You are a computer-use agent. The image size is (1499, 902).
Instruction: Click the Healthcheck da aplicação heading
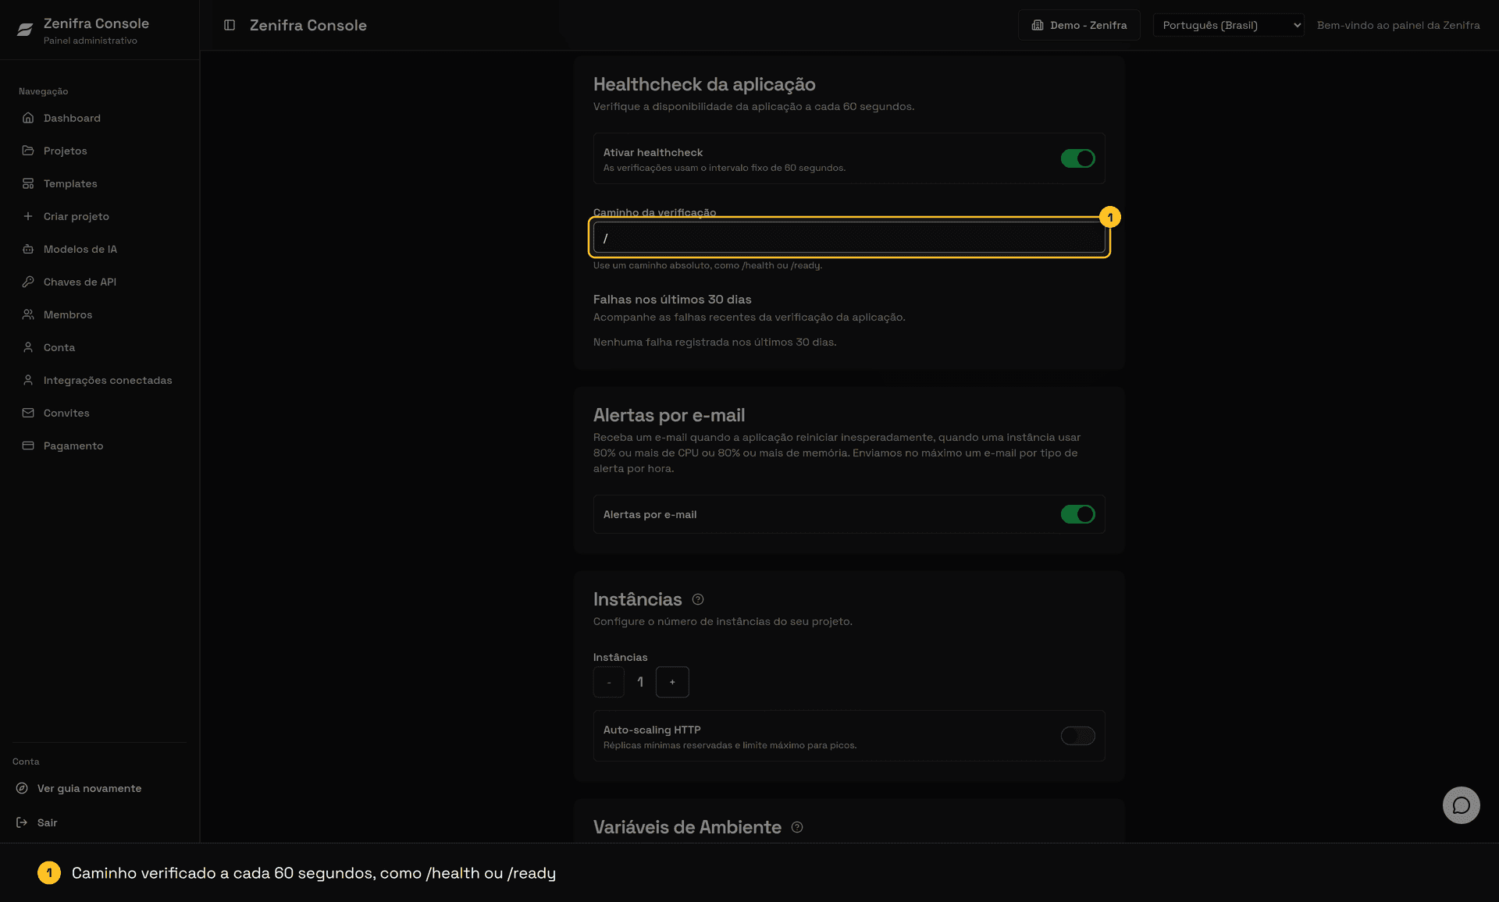704,84
